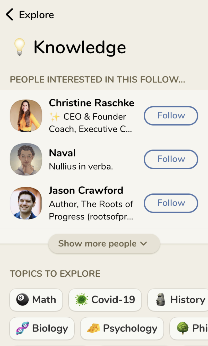The image size is (208, 346).
Task: Open the Naval name text
Action: coord(62,153)
